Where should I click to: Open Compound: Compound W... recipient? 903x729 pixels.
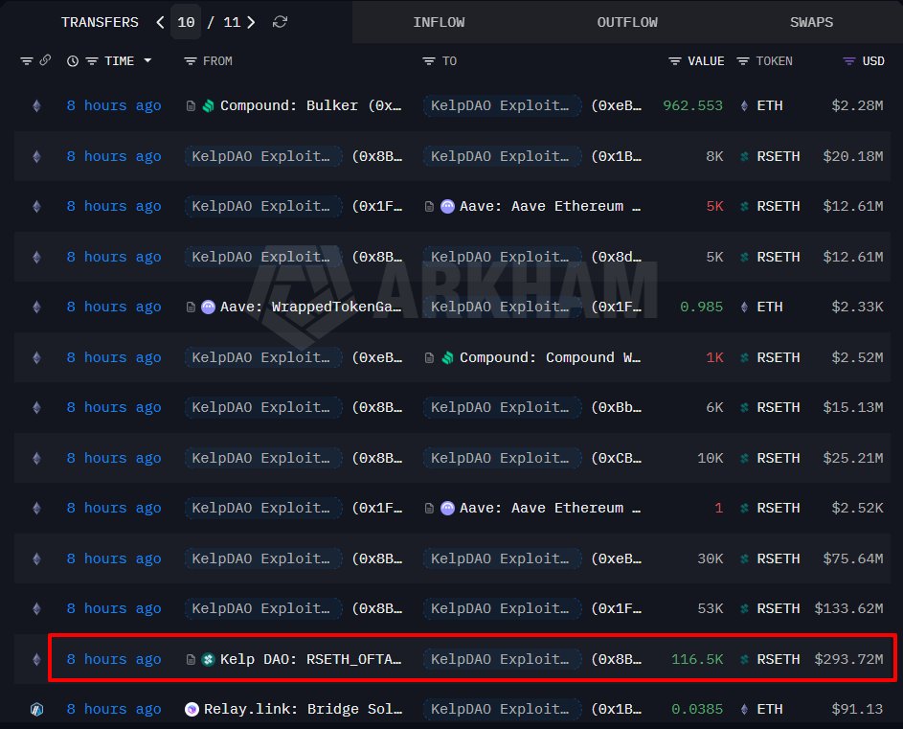point(550,358)
